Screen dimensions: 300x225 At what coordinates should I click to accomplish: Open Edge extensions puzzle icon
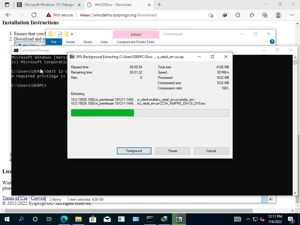[238, 15]
